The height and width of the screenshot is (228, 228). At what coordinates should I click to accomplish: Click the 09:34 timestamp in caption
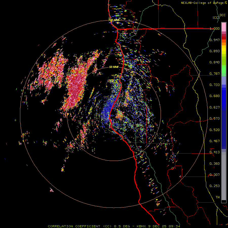click(174, 226)
